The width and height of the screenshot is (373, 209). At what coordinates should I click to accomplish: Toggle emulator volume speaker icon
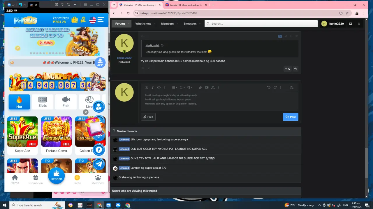(62, 5)
